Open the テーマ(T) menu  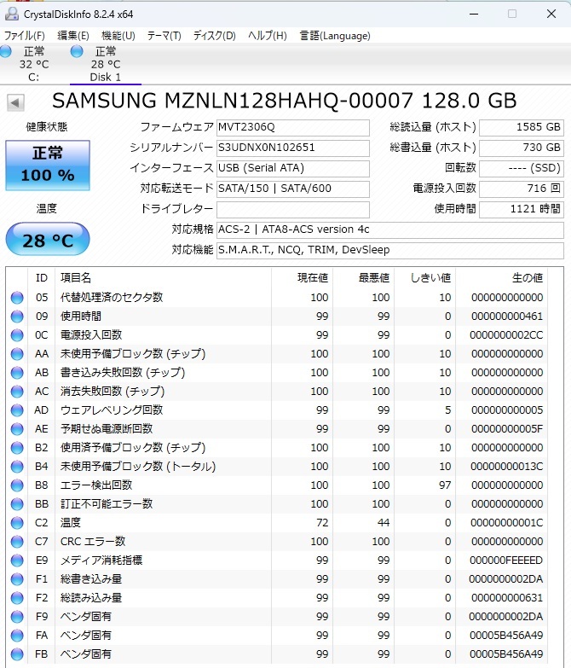[164, 35]
